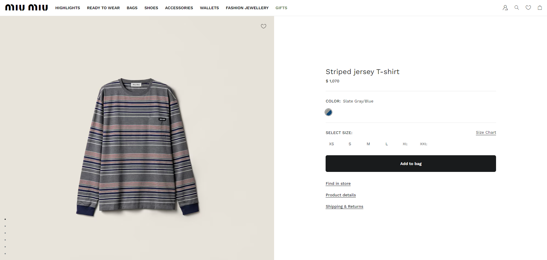Save T-shirt with image heart icon

coord(263,26)
